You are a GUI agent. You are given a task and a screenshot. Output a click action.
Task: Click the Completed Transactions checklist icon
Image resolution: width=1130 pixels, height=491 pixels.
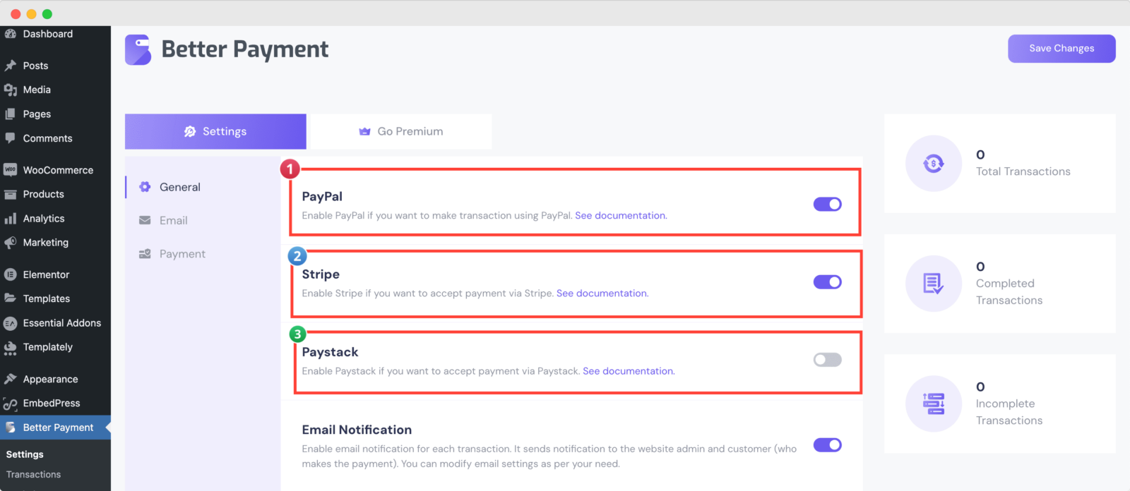(934, 284)
